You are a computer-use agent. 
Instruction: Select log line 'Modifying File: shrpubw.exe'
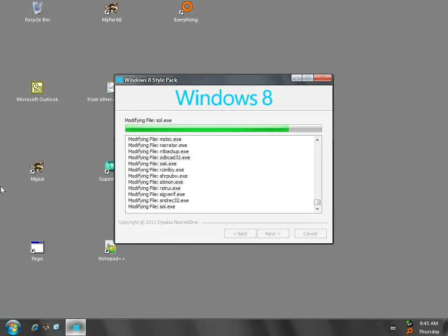point(157,176)
